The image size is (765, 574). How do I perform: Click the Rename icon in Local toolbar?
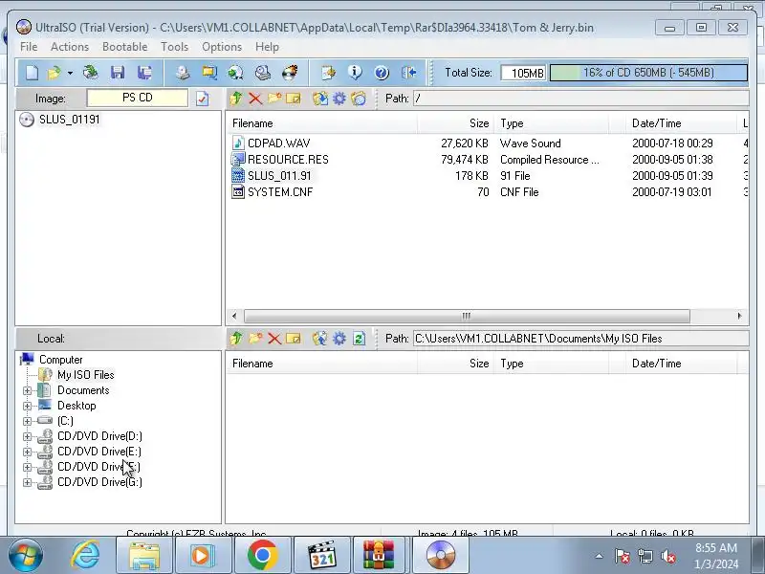tap(294, 339)
